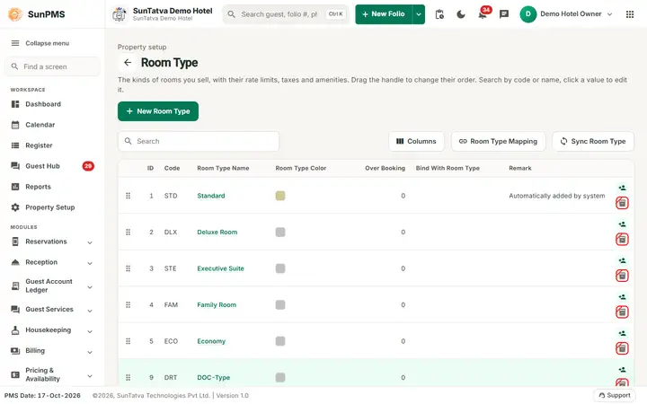Click the D user avatar
This screenshot has width=647, height=404.
click(527, 14)
